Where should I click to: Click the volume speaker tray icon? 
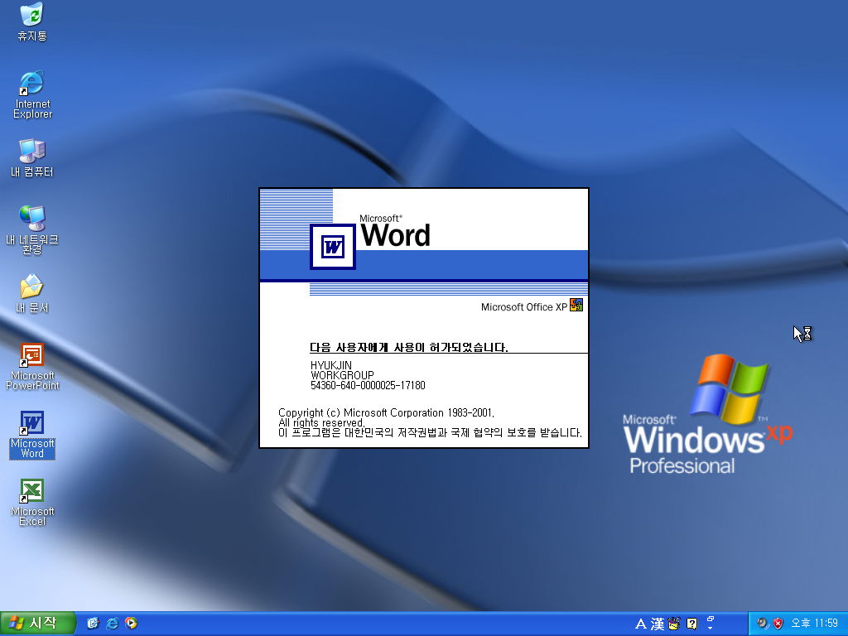click(763, 624)
